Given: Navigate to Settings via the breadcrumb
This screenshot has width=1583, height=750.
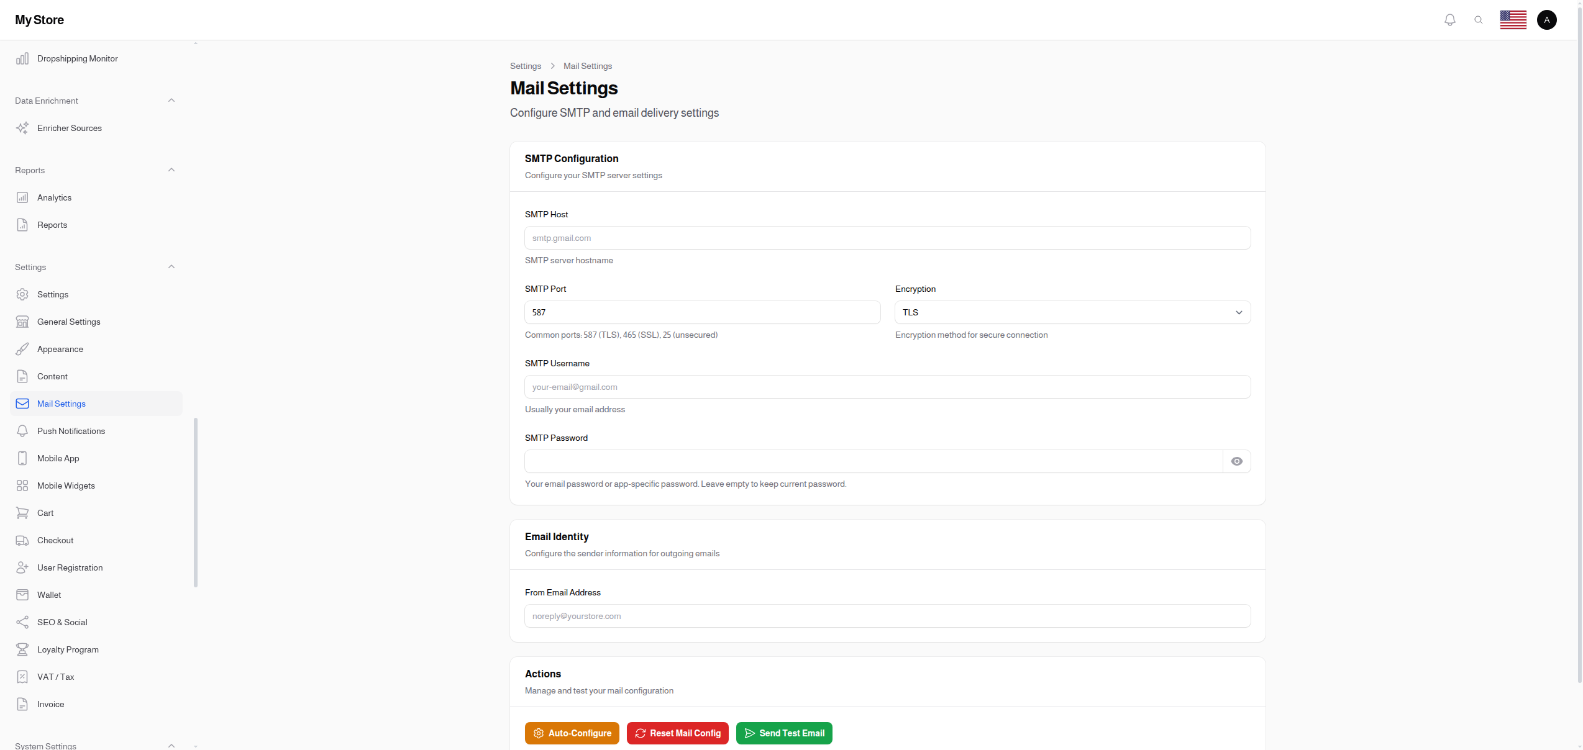Looking at the screenshot, I should pyautogui.click(x=526, y=66).
